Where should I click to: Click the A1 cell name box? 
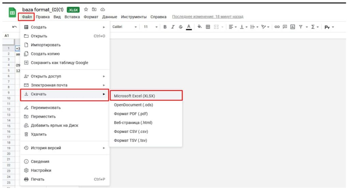click(7, 35)
